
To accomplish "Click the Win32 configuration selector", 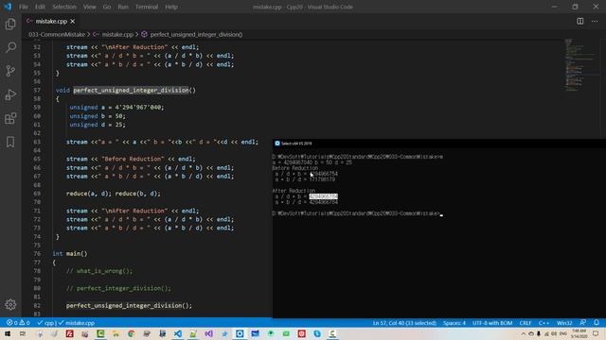I will (564, 323).
